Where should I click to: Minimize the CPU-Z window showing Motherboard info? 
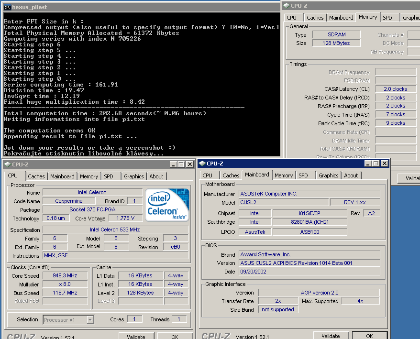pos(367,164)
